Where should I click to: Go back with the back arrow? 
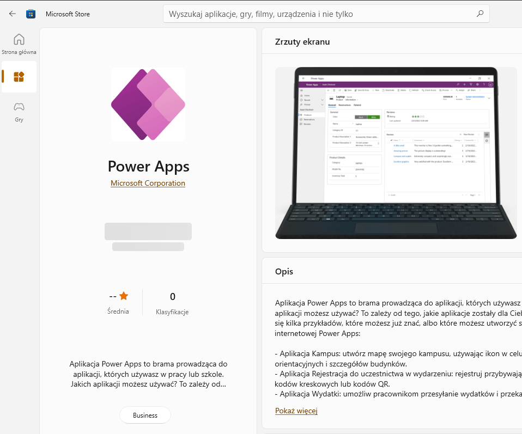(13, 14)
